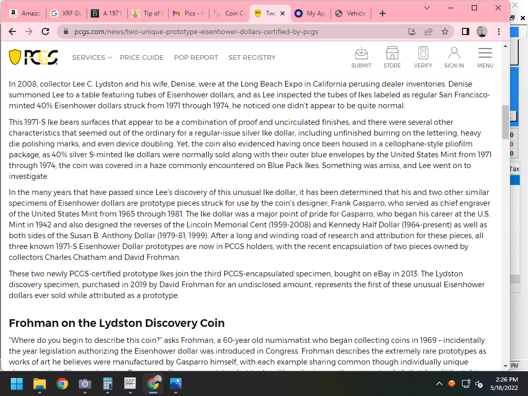Go forward with the browser forward arrow
This screenshot has width=528, height=396.
click(x=29, y=31)
